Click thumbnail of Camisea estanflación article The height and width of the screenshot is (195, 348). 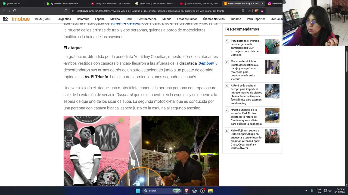click(272, 115)
